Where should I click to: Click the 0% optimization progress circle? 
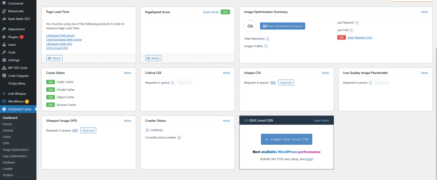(x=250, y=26)
